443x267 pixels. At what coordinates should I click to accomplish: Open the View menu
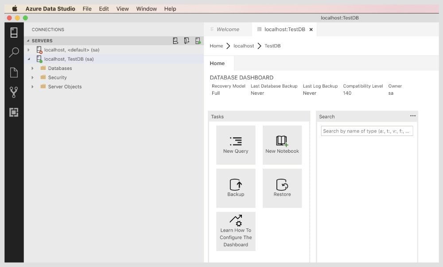pos(122,9)
